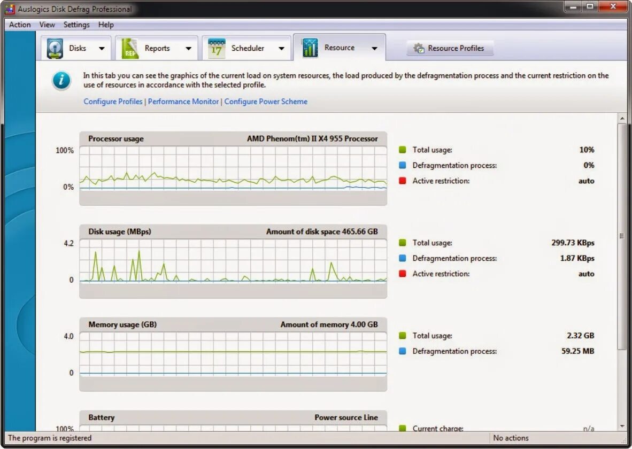632x449 pixels.
Task: Click the Reports tab document icon
Action: (130, 48)
